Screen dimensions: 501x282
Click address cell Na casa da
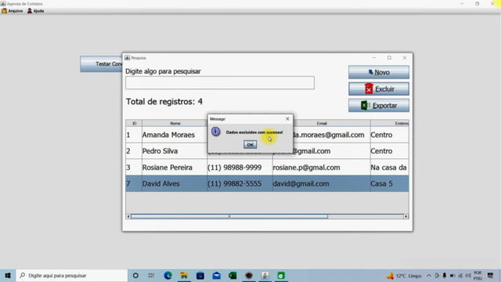point(390,167)
